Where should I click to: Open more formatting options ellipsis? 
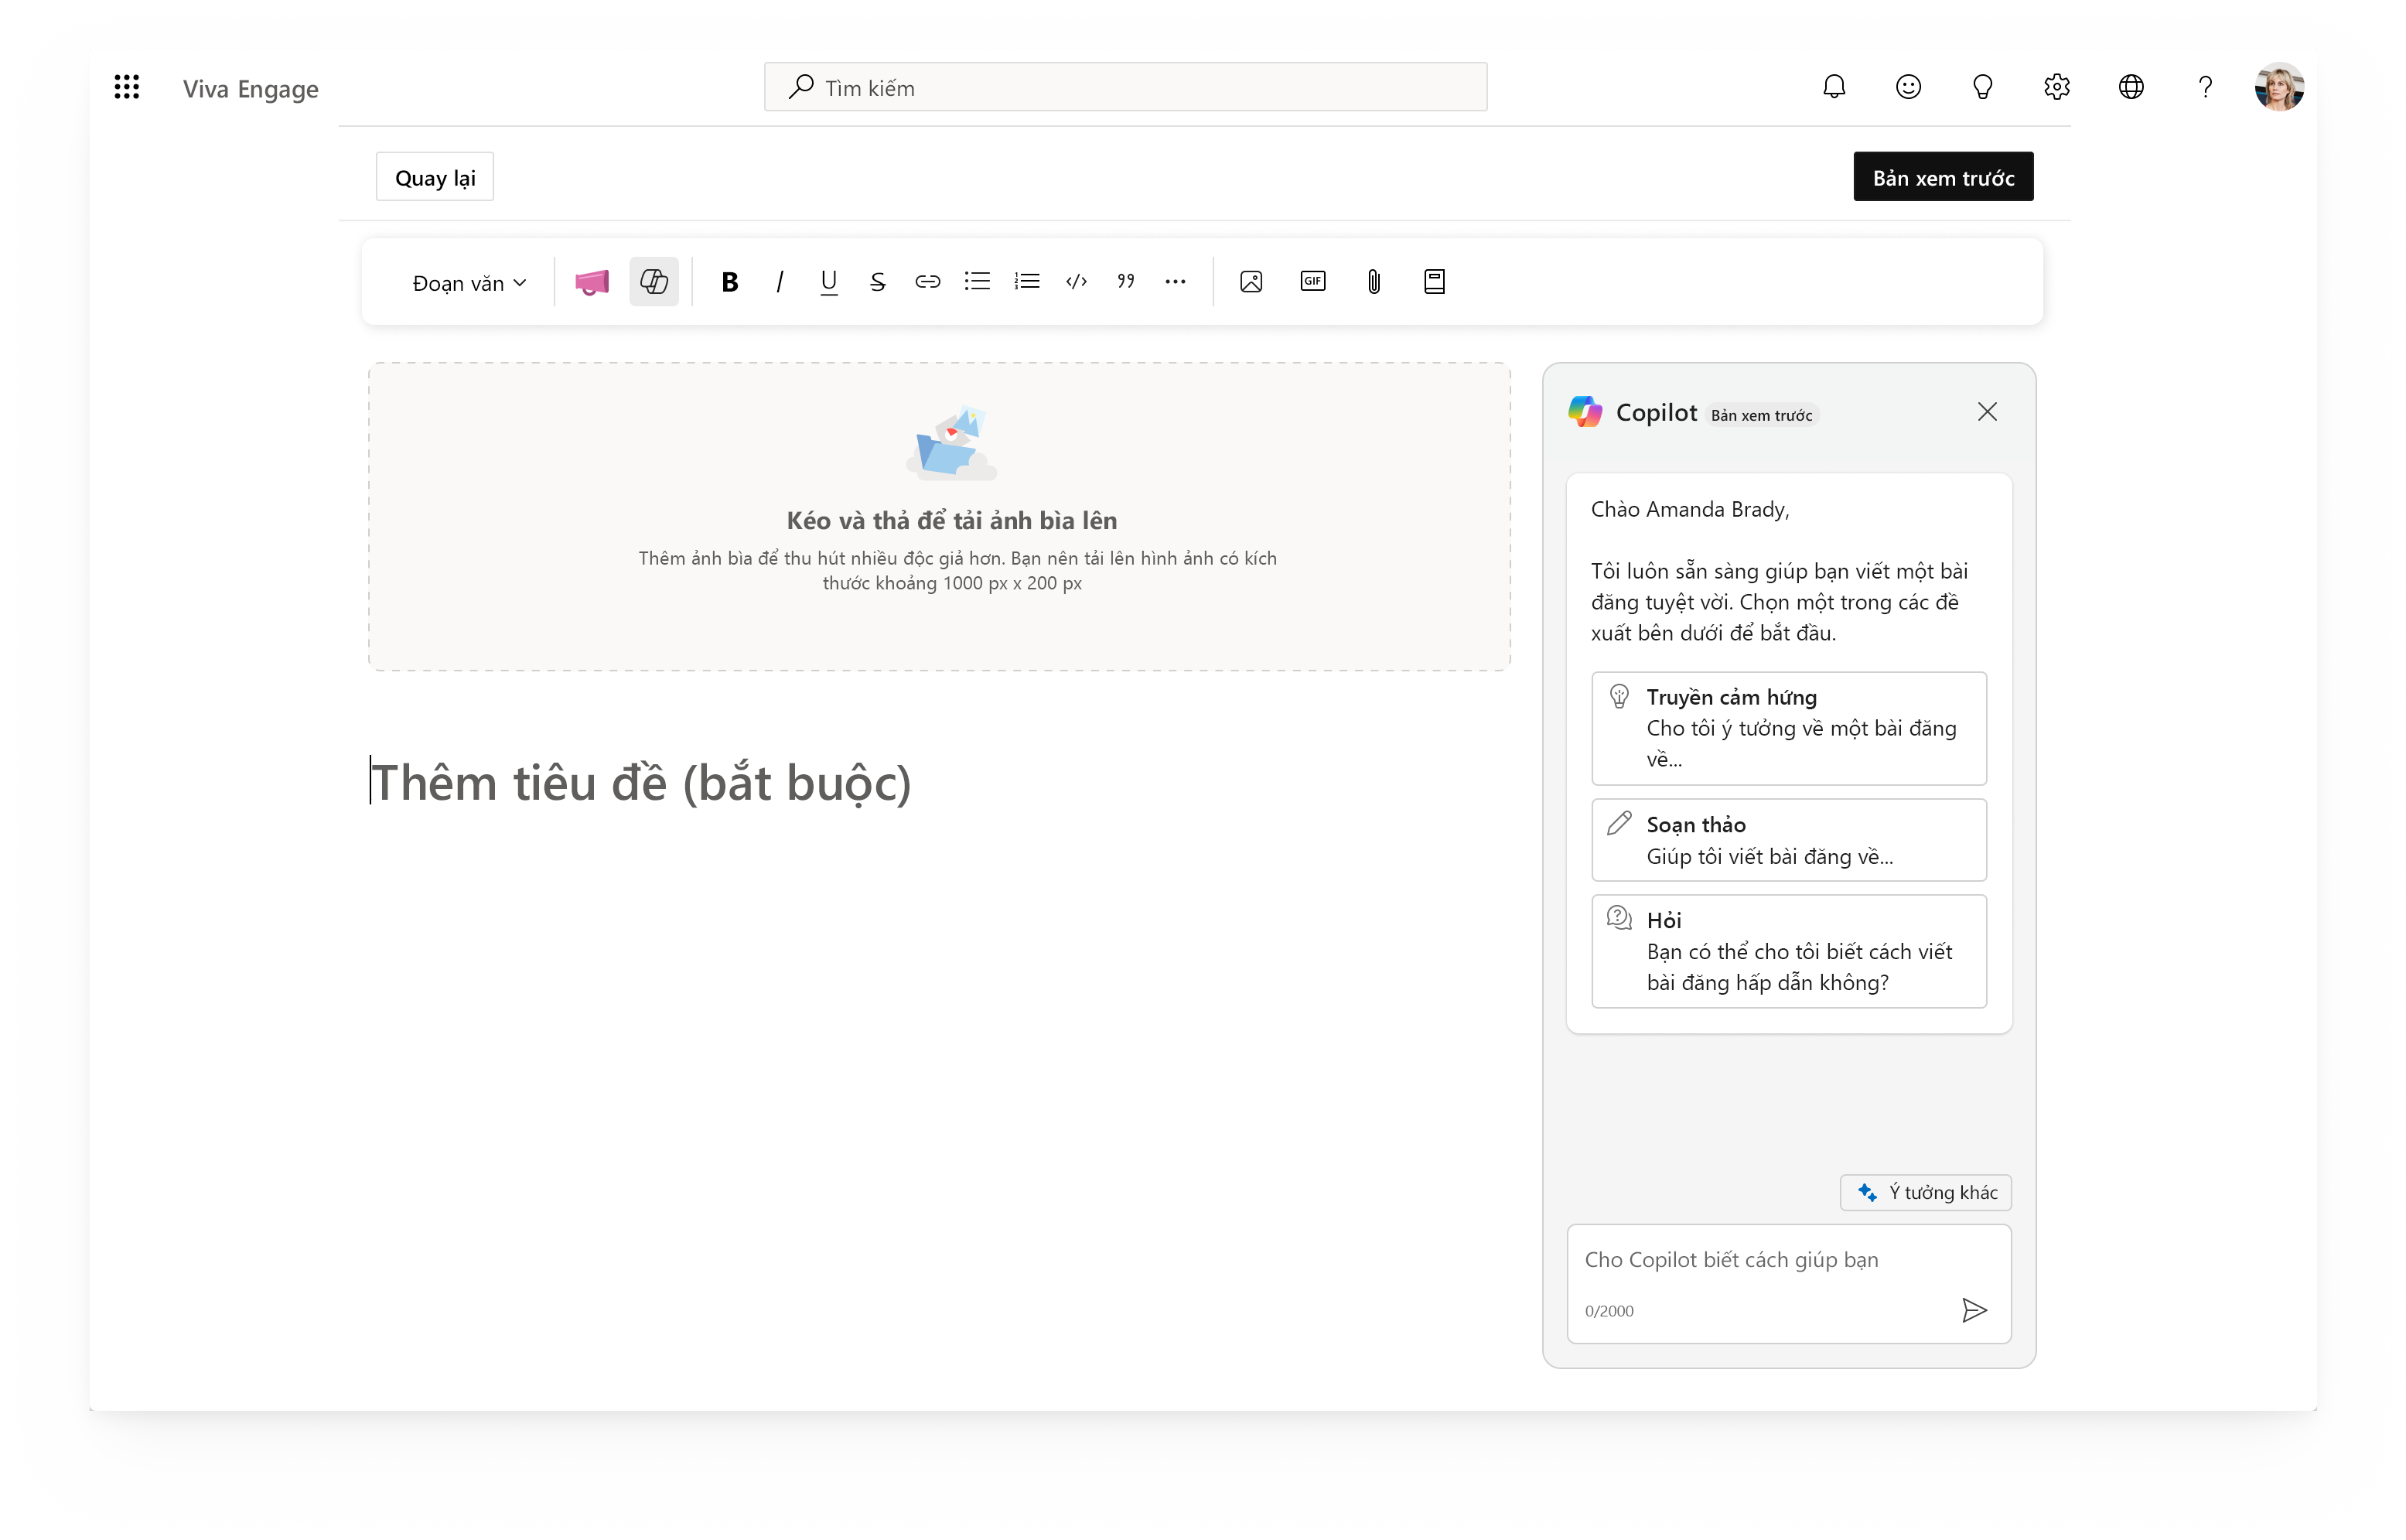1176,282
